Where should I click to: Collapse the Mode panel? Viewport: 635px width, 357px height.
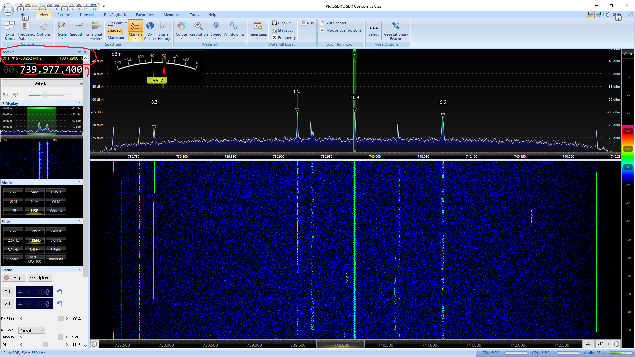click(79, 182)
